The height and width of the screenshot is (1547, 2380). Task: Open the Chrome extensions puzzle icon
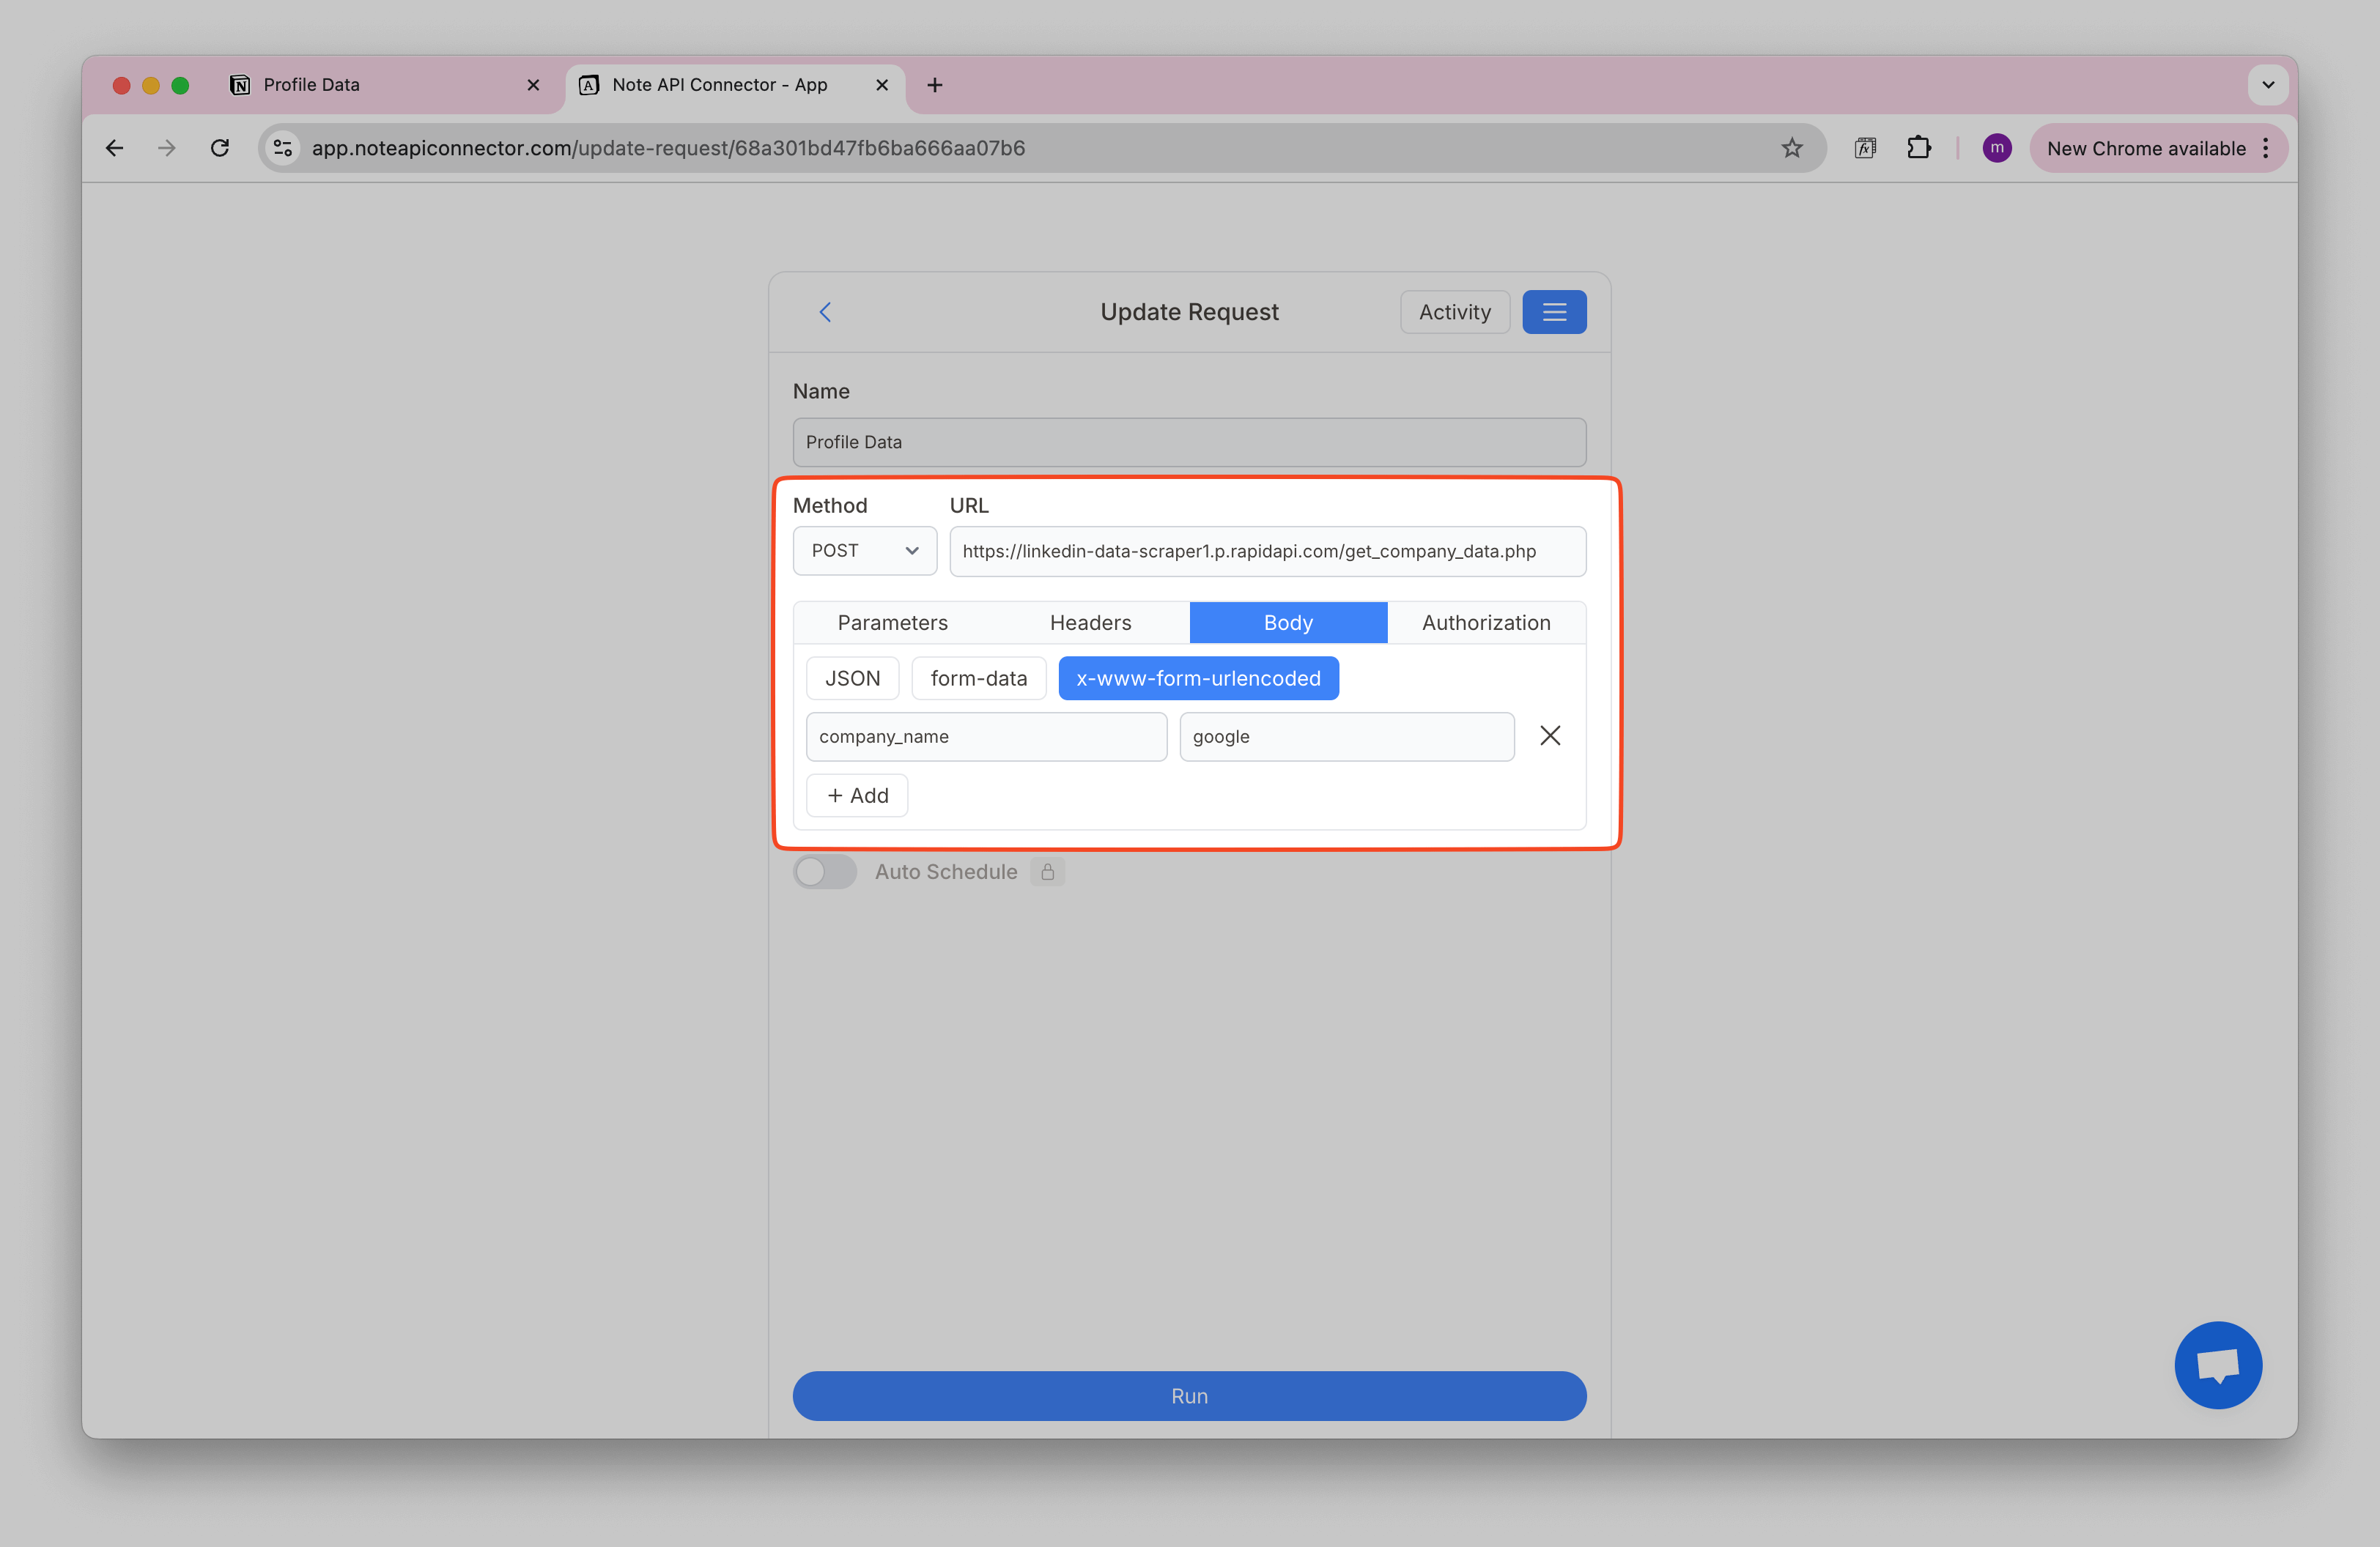[1918, 148]
